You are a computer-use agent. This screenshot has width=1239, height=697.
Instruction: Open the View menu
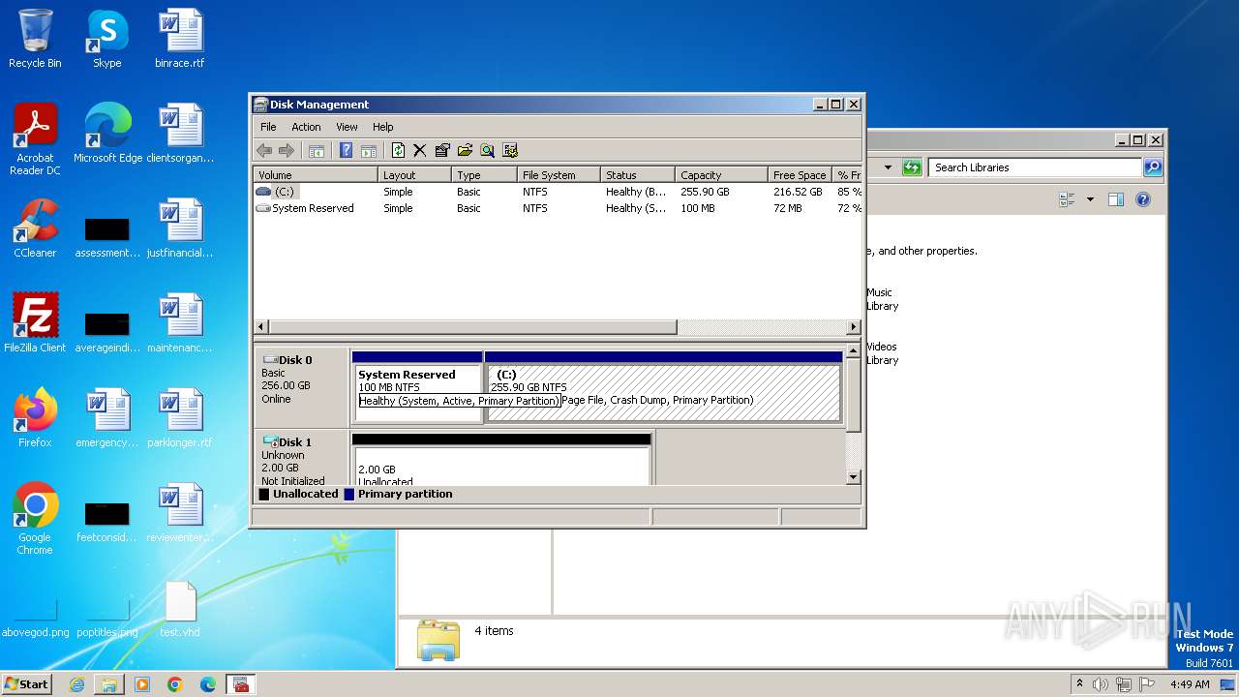tap(347, 127)
